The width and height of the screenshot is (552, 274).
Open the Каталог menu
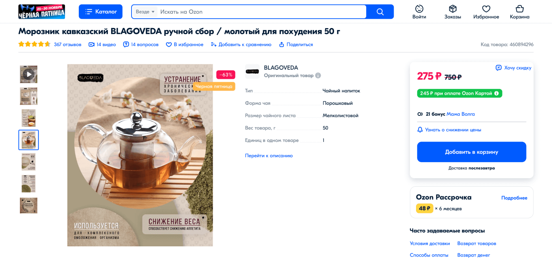coord(101,12)
